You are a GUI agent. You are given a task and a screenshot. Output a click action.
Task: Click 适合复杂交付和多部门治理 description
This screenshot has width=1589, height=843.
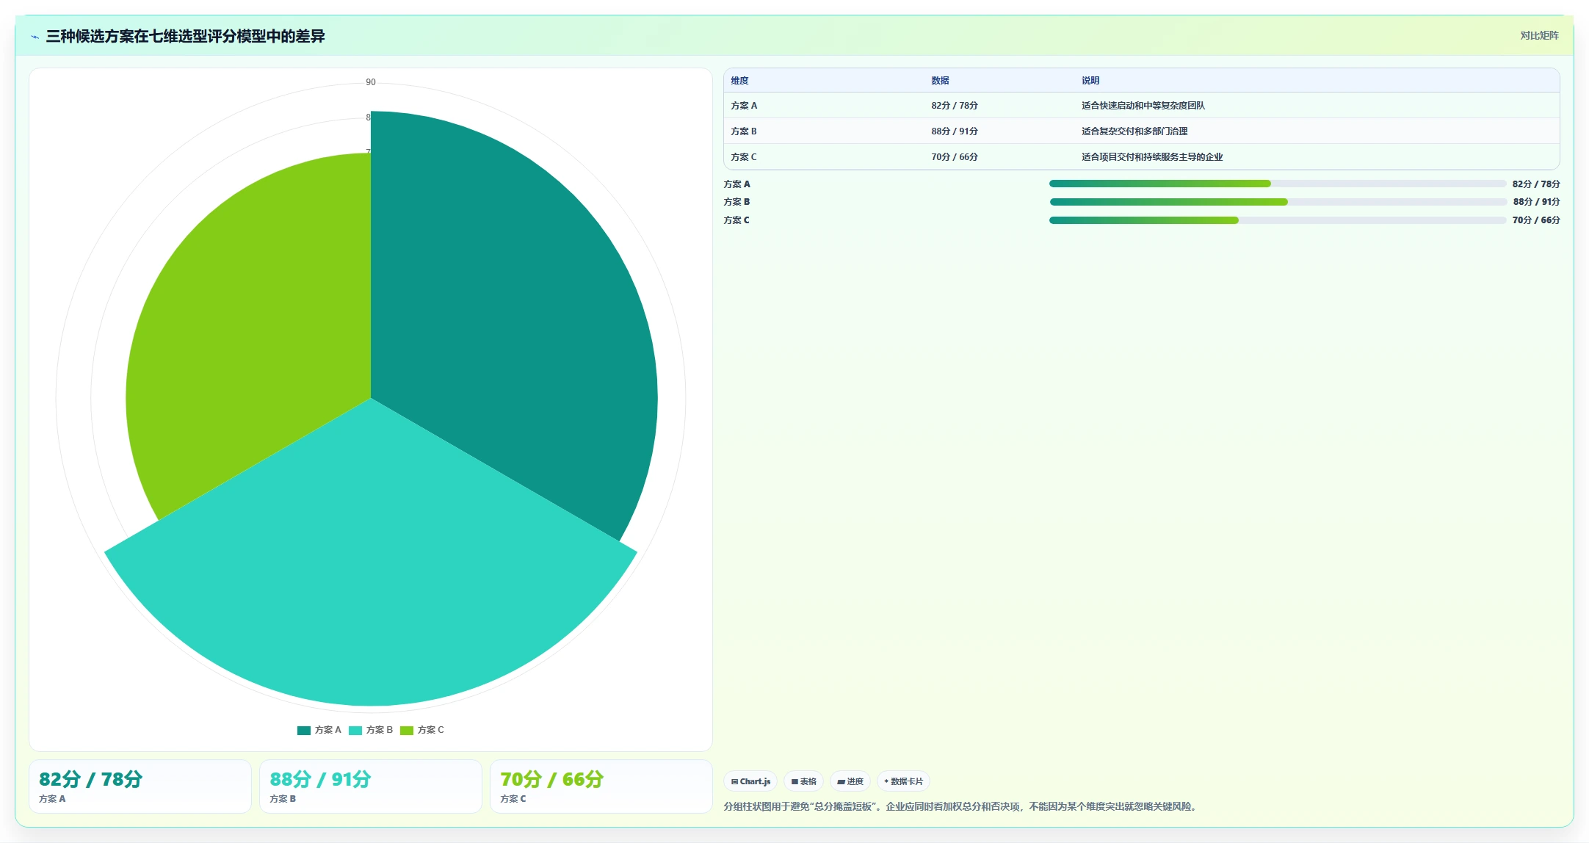tap(1134, 131)
